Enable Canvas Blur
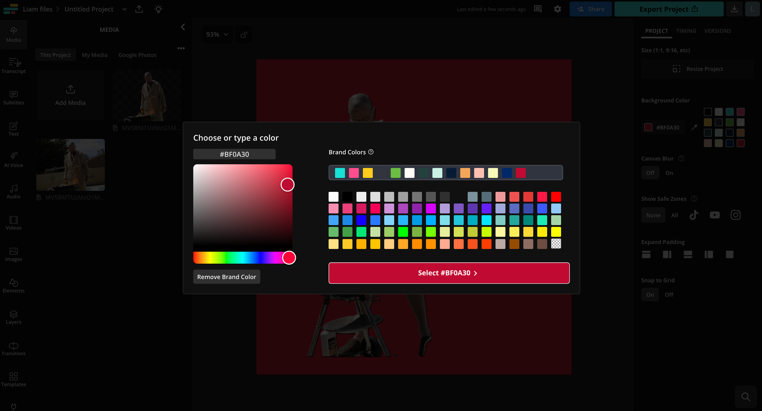Screen dimensions: 762x411 coord(669,173)
